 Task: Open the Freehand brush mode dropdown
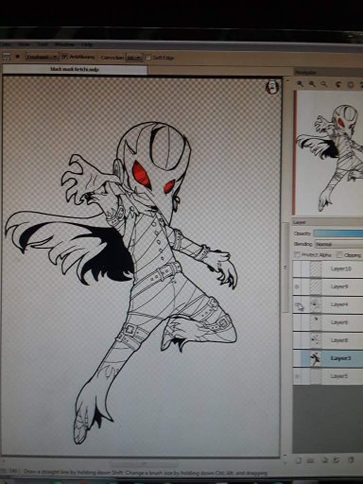[43, 57]
